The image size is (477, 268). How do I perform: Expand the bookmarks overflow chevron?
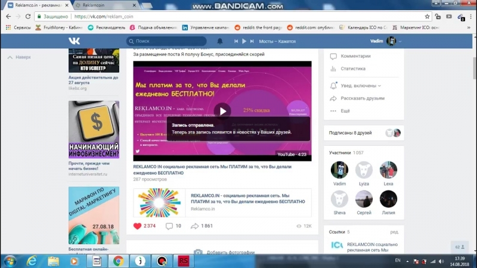tap(469, 27)
